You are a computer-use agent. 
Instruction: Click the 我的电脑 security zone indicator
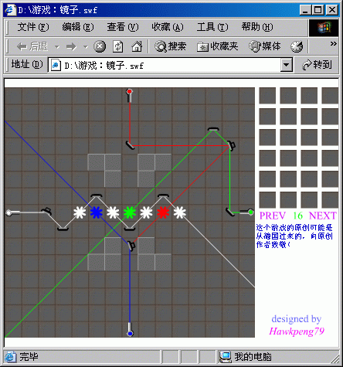pos(245,357)
